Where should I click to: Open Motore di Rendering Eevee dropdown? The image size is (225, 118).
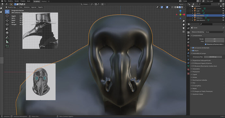click(215, 32)
